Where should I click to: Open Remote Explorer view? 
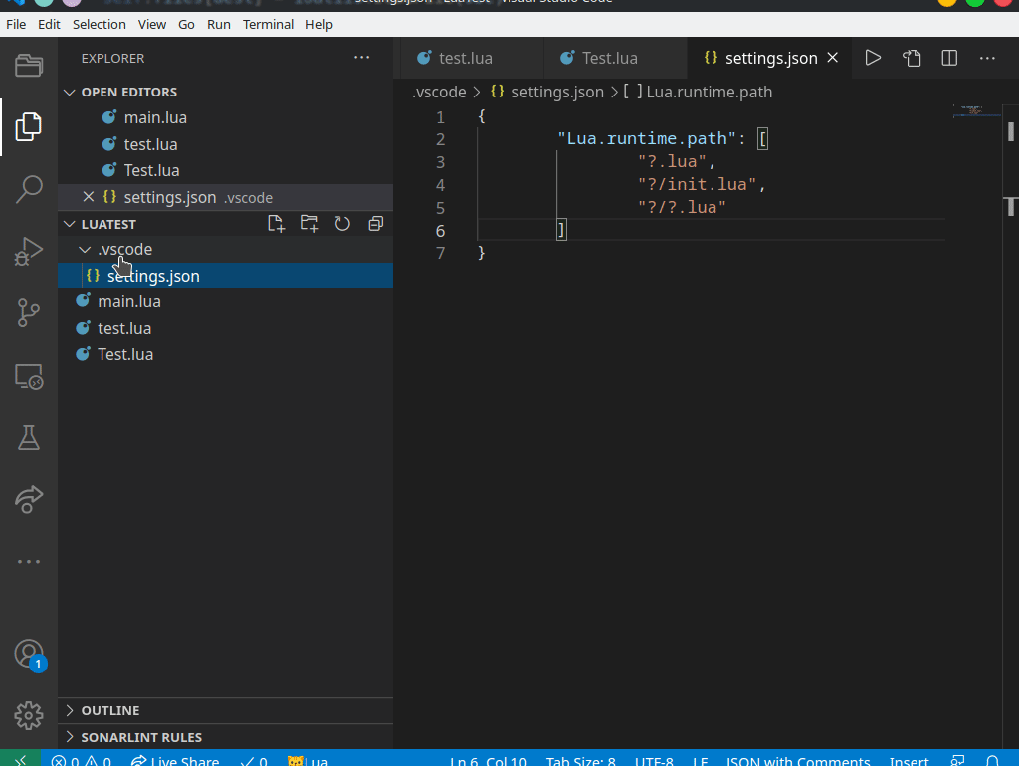click(29, 375)
